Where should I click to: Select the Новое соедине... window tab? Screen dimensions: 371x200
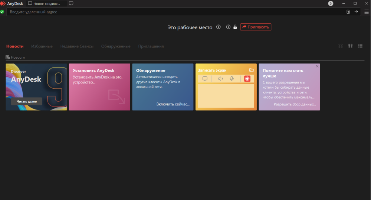click(x=46, y=4)
